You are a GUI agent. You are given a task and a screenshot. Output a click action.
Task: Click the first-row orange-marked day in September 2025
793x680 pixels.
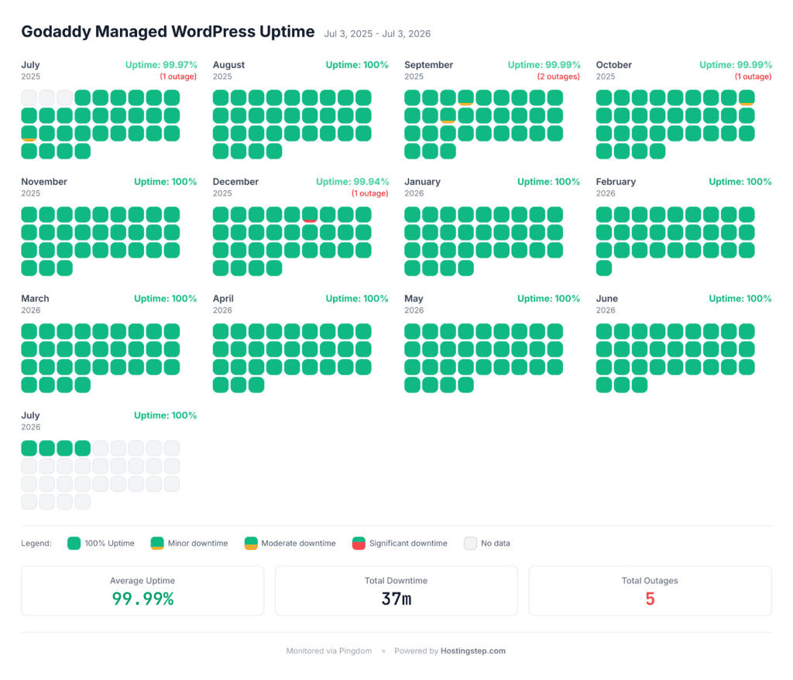[x=465, y=97]
